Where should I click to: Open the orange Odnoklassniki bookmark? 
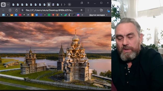pyautogui.click(x=33, y=15)
